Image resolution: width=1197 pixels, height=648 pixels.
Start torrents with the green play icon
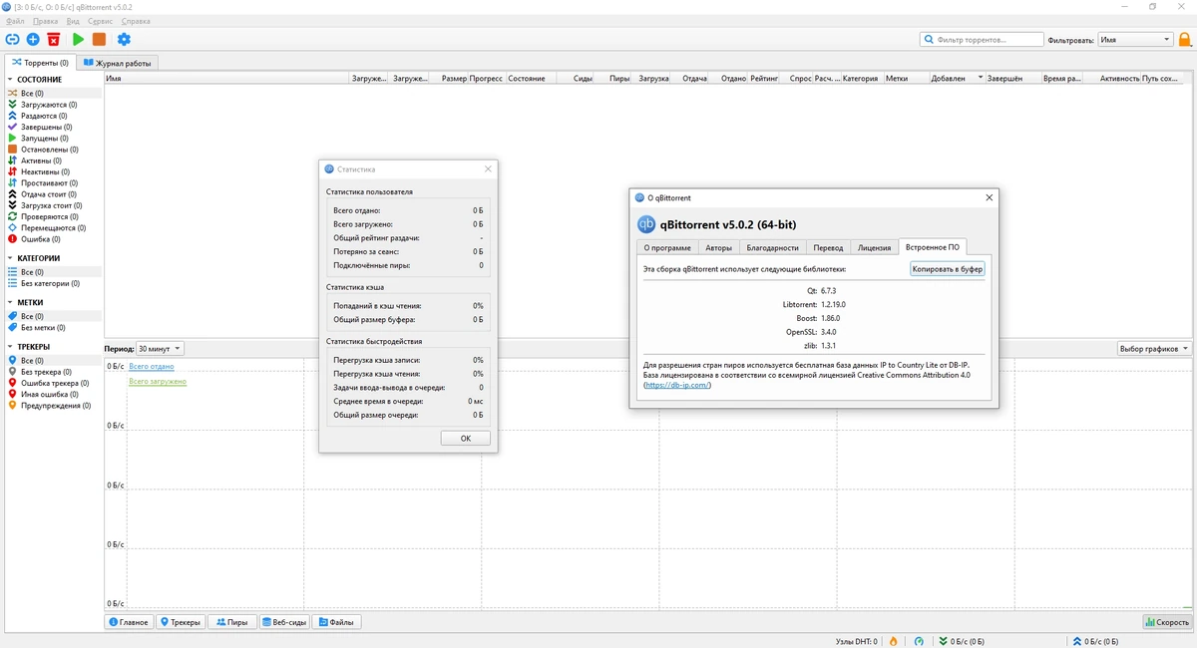coord(78,39)
